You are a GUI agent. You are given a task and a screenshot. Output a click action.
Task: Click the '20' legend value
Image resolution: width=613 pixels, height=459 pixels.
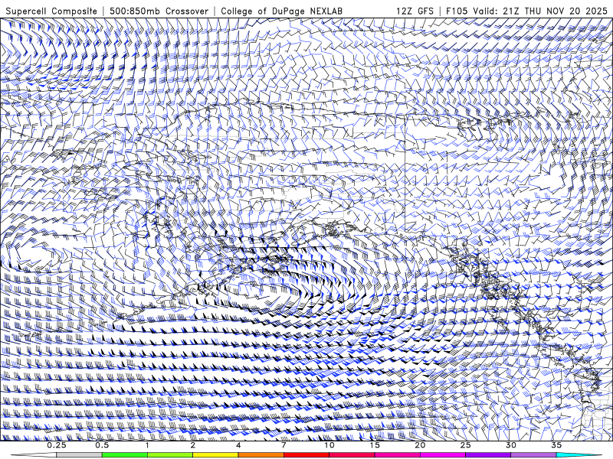tap(420, 445)
